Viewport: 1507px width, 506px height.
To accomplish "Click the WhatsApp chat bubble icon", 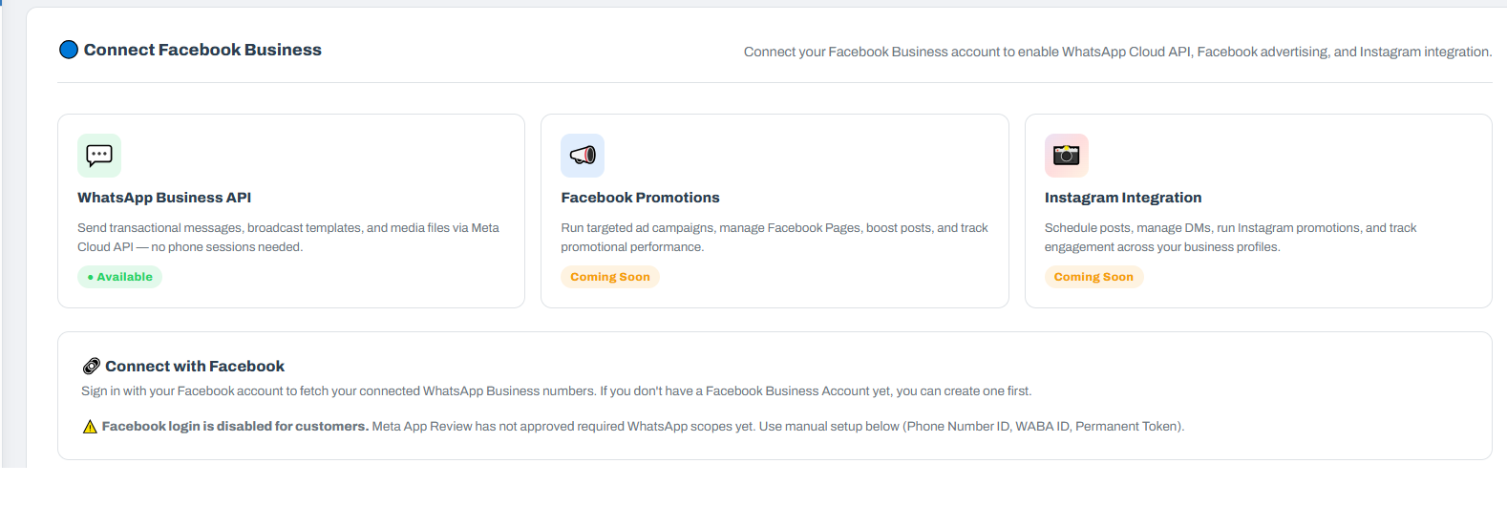I will click(x=99, y=156).
